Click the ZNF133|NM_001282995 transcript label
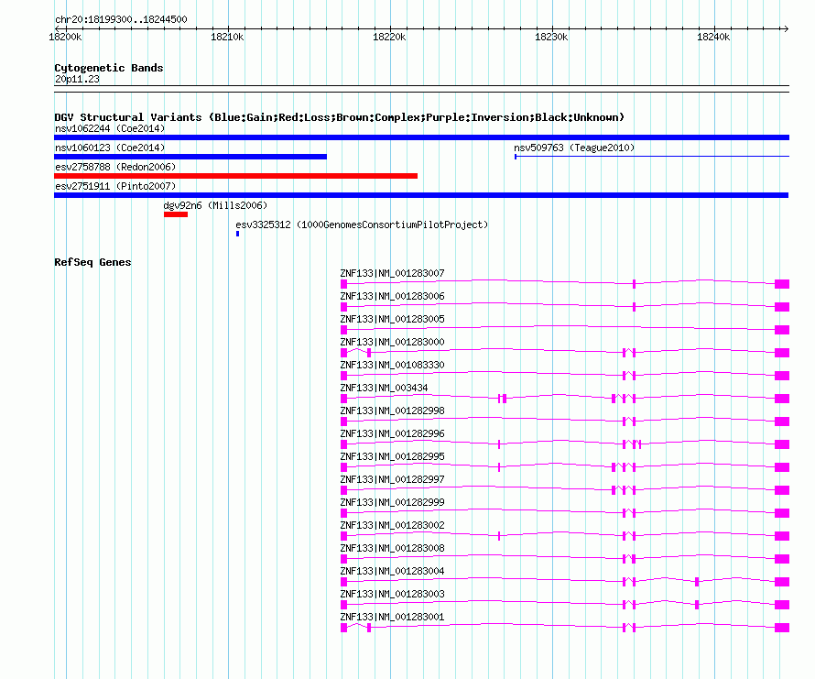Viewport: 815px width, 679px height. point(392,456)
